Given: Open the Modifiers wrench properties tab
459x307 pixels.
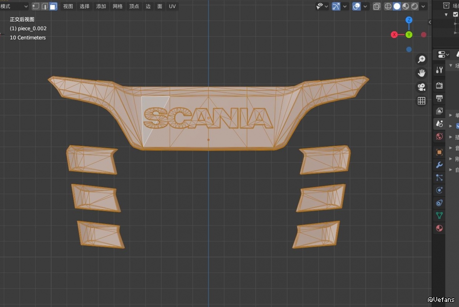Looking at the screenshot, I should pyautogui.click(x=439, y=165).
